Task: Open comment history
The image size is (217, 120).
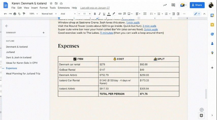Action: [173, 5]
